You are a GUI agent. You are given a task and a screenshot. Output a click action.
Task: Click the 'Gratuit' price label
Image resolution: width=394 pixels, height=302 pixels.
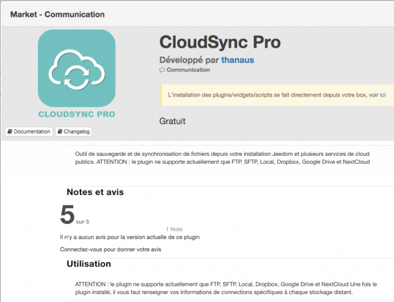(172, 121)
